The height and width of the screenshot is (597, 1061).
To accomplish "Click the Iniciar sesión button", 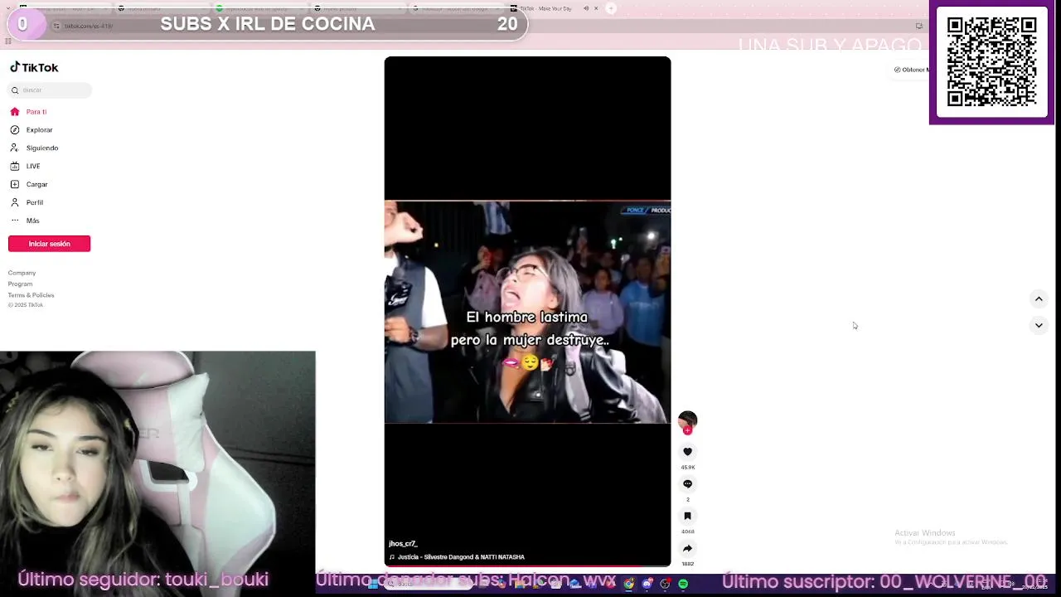I will coord(49,244).
